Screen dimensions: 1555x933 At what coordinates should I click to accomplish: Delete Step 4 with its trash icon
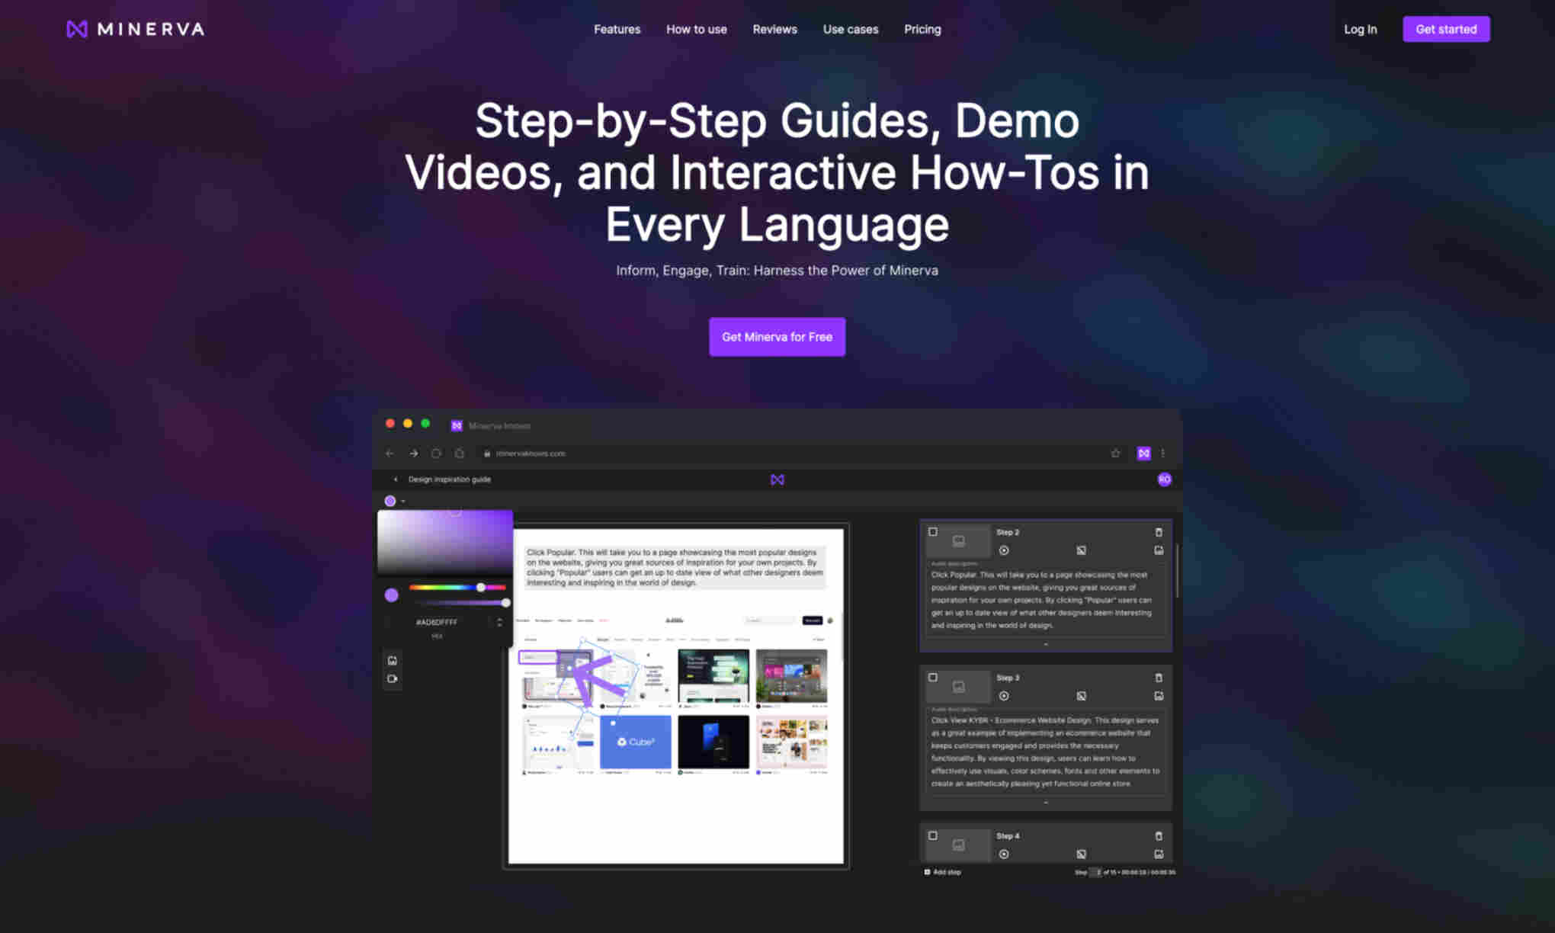pos(1159,836)
